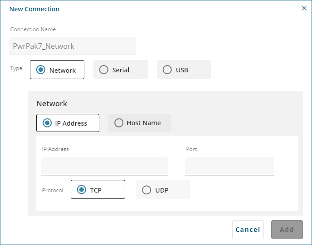Image resolution: width=312 pixels, height=245 pixels.
Task: Close the New Connection dialog
Action: point(304,8)
